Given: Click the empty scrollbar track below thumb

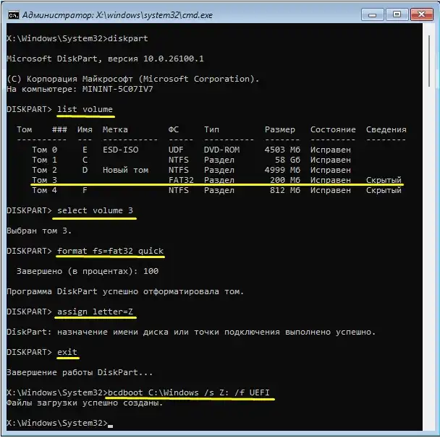Looking at the screenshot, I should [429, 258].
